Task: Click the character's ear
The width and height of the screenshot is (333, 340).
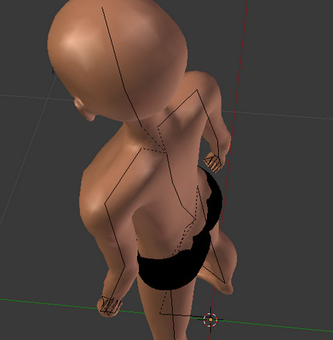Action: 84,109
